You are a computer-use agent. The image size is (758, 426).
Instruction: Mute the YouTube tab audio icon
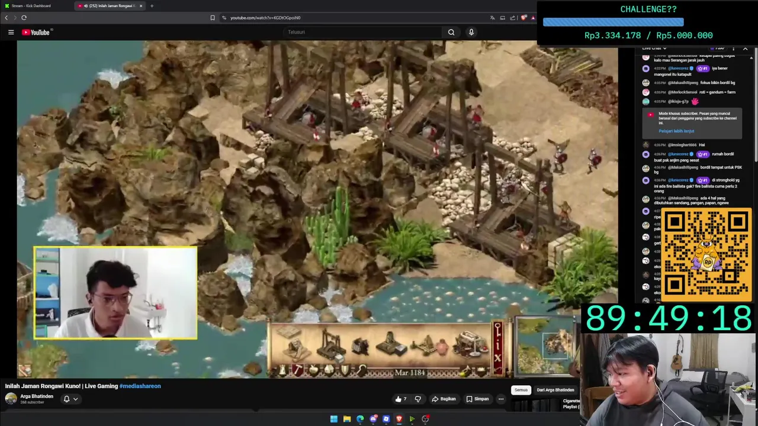point(86,6)
